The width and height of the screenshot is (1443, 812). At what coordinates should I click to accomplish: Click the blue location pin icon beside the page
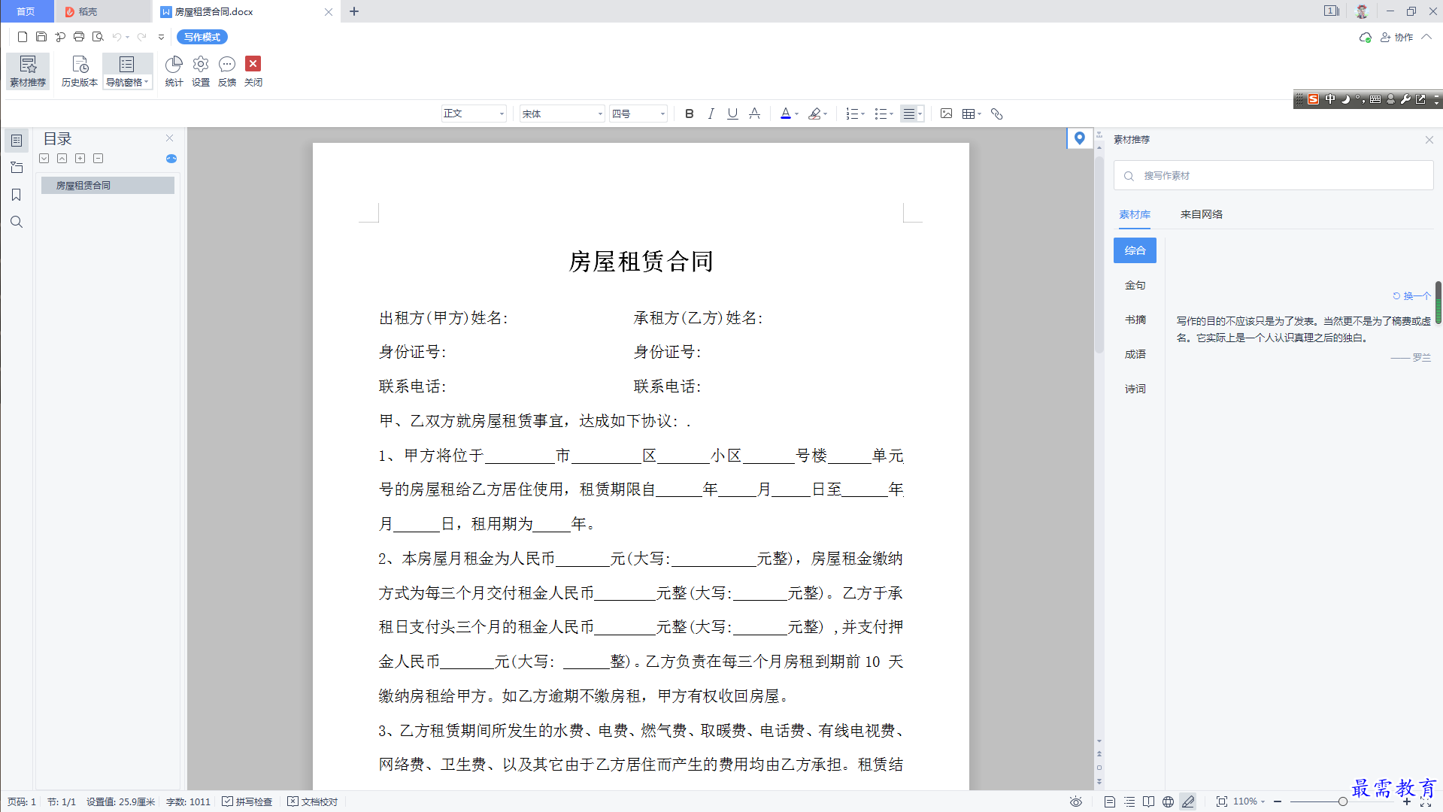pyautogui.click(x=1080, y=138)
